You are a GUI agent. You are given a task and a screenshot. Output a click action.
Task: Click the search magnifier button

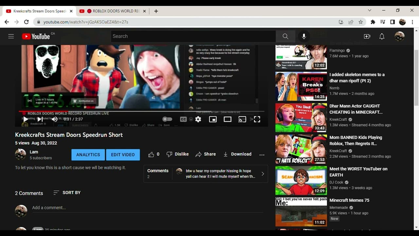(285, 36)
